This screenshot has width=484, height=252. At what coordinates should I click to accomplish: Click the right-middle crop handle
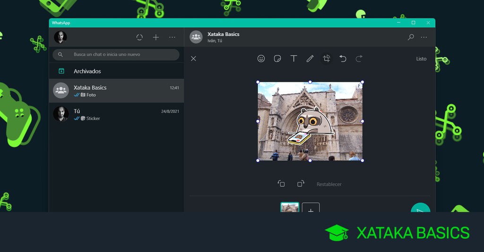pos(363,122)
